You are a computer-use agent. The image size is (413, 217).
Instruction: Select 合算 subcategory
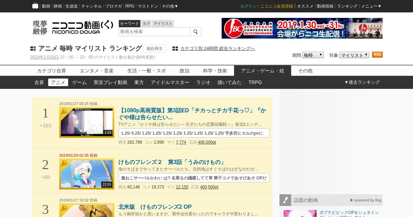click(39, 82)
